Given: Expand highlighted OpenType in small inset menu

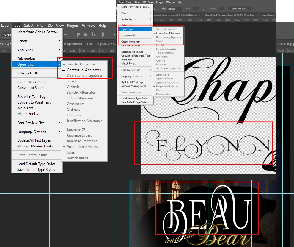Looking at the screenshot, I should [x=151, y=29].
